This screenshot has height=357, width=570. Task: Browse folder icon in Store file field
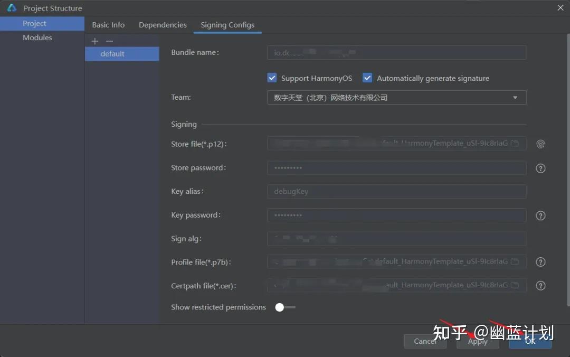515,143
